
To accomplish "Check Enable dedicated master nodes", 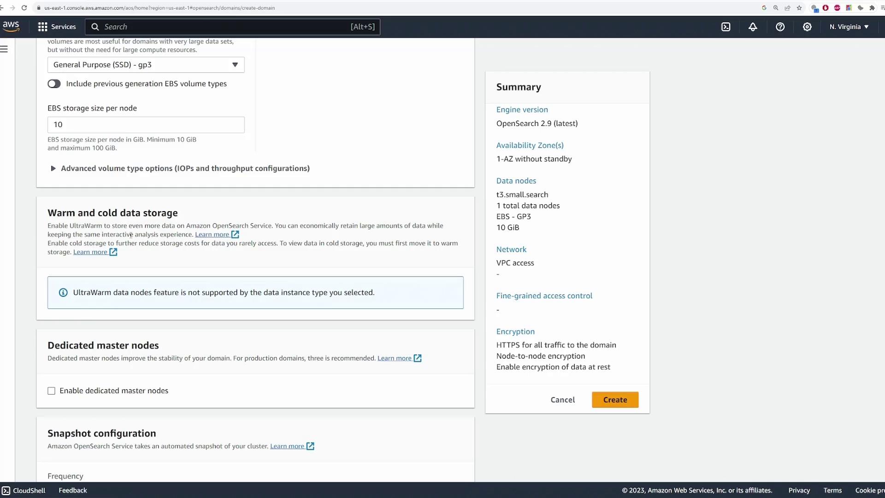I will [51, 391].
